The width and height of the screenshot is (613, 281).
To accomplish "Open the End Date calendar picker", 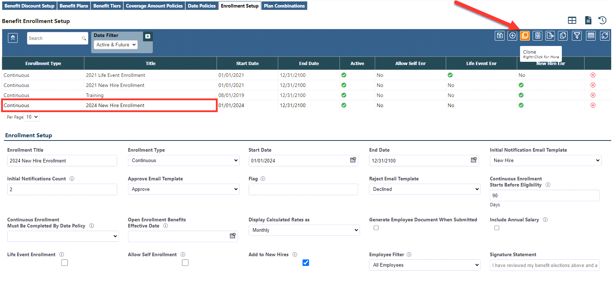I will [x=474, y=160].
